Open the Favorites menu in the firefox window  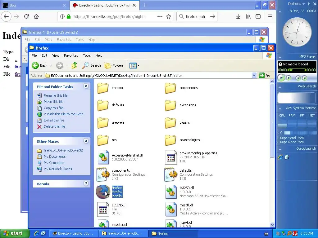(x=71, y=55)
